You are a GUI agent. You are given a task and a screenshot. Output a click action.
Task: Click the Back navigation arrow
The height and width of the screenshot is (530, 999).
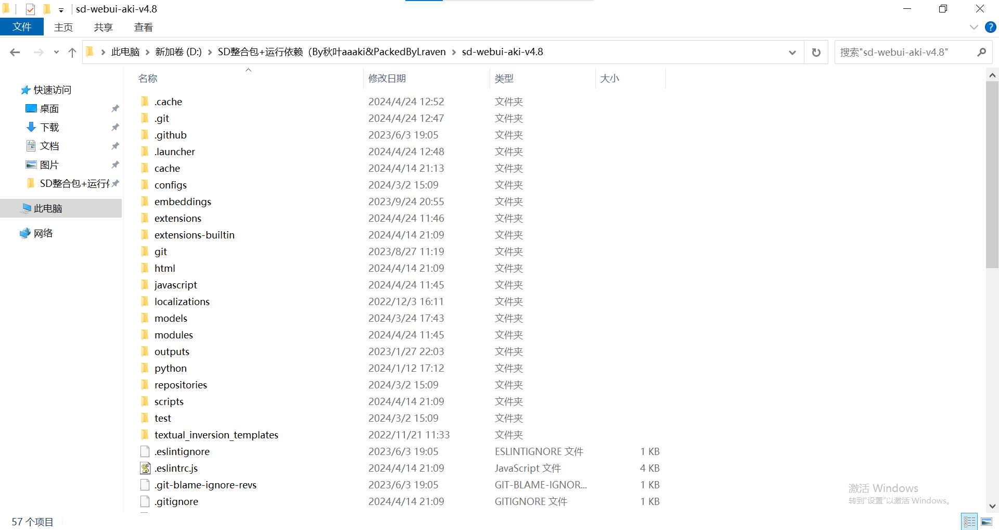[15, 52]
